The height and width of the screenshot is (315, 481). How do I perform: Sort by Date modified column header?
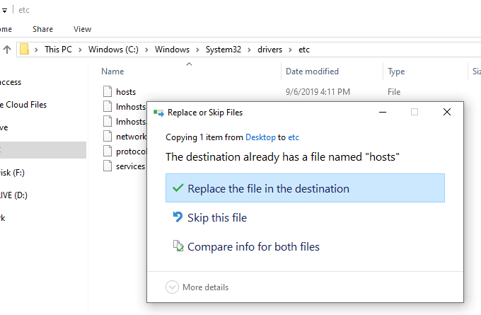(x=312, y=71)
